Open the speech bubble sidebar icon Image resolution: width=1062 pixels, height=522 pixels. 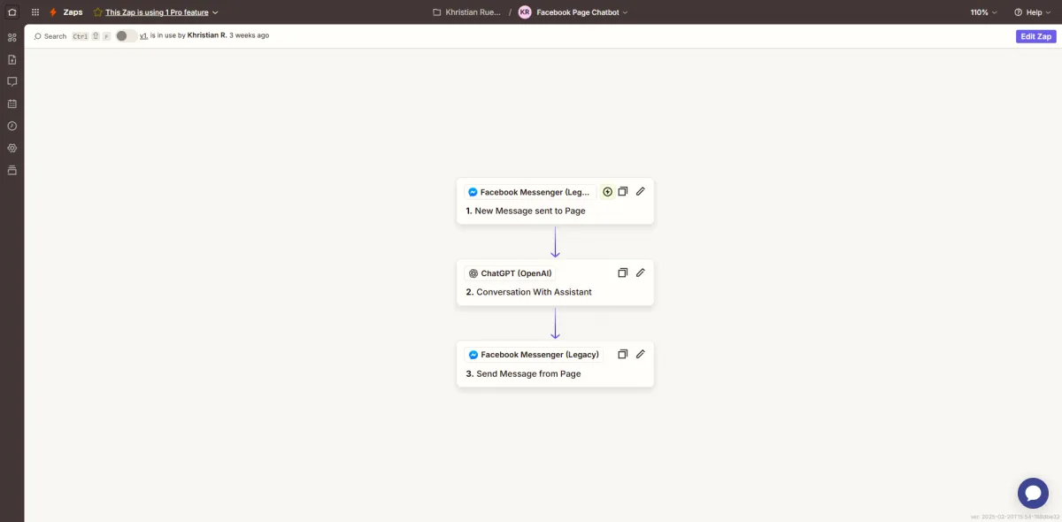click(12, 81)
